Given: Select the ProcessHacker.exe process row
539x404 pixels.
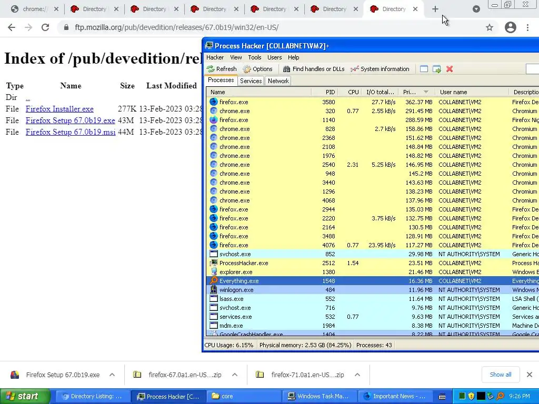Looking at the screenshot, I should 372,263.
